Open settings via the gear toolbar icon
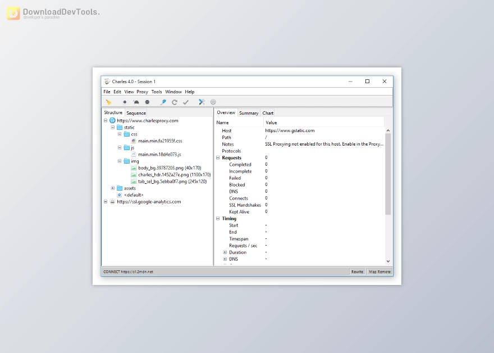The width and height of the screenshot is (494, 353). click(213, 102)
